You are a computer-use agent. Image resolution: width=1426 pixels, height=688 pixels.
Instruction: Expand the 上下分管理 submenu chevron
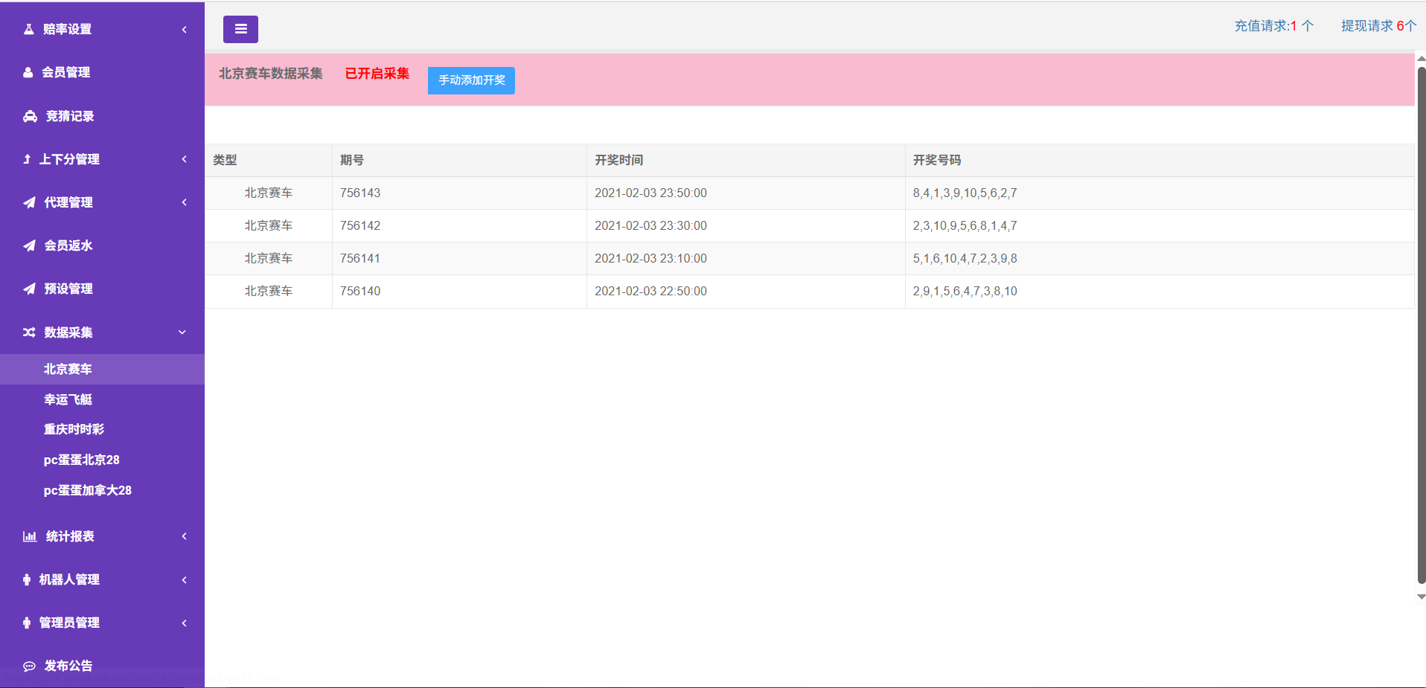(184, 159)
